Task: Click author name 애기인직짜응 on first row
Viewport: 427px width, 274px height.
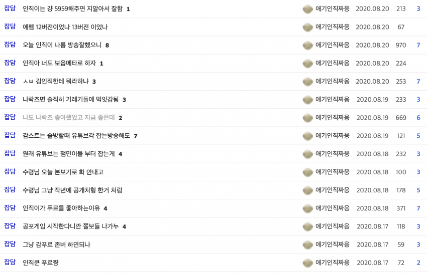Action: click(332, 9)
